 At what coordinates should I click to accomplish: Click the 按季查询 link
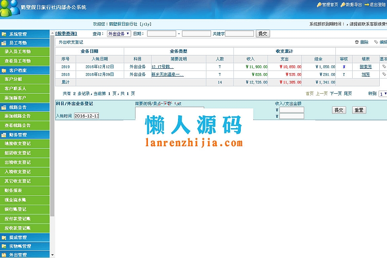coord(66,34)
